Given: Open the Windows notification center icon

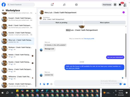Looking at the screenshot, I should click(127, 93).
